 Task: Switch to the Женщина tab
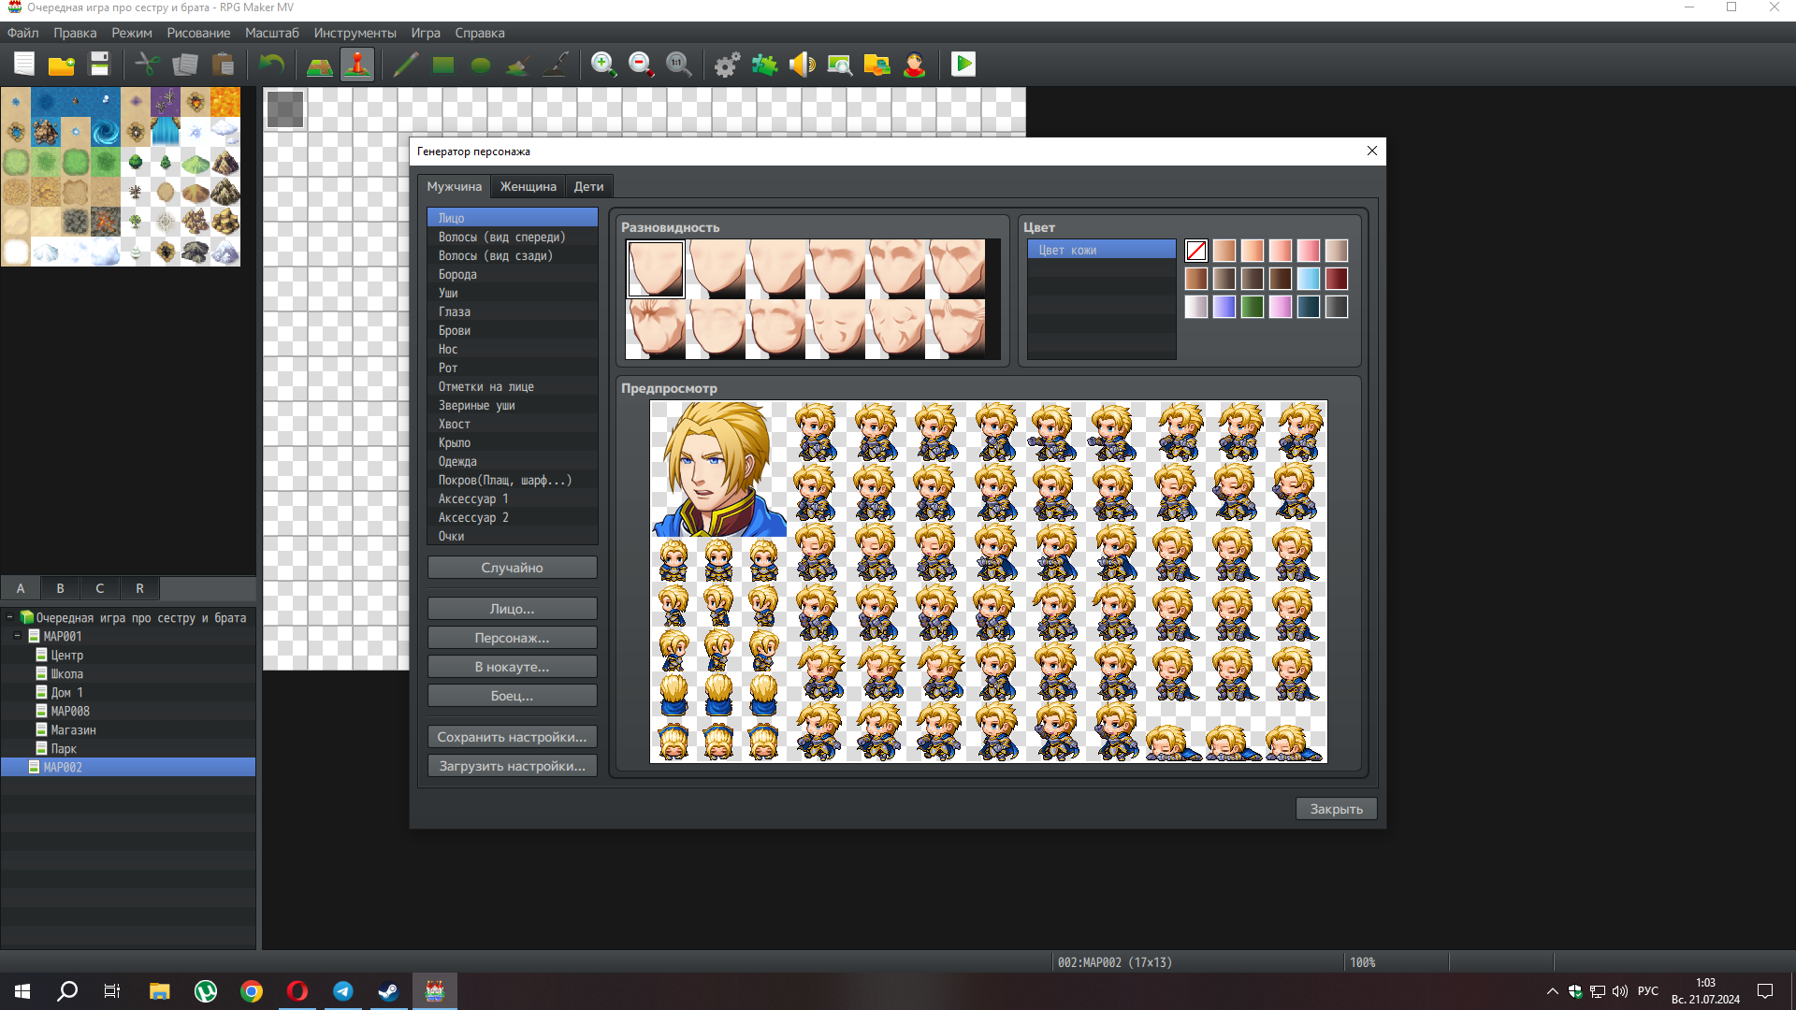coord(528,186)
